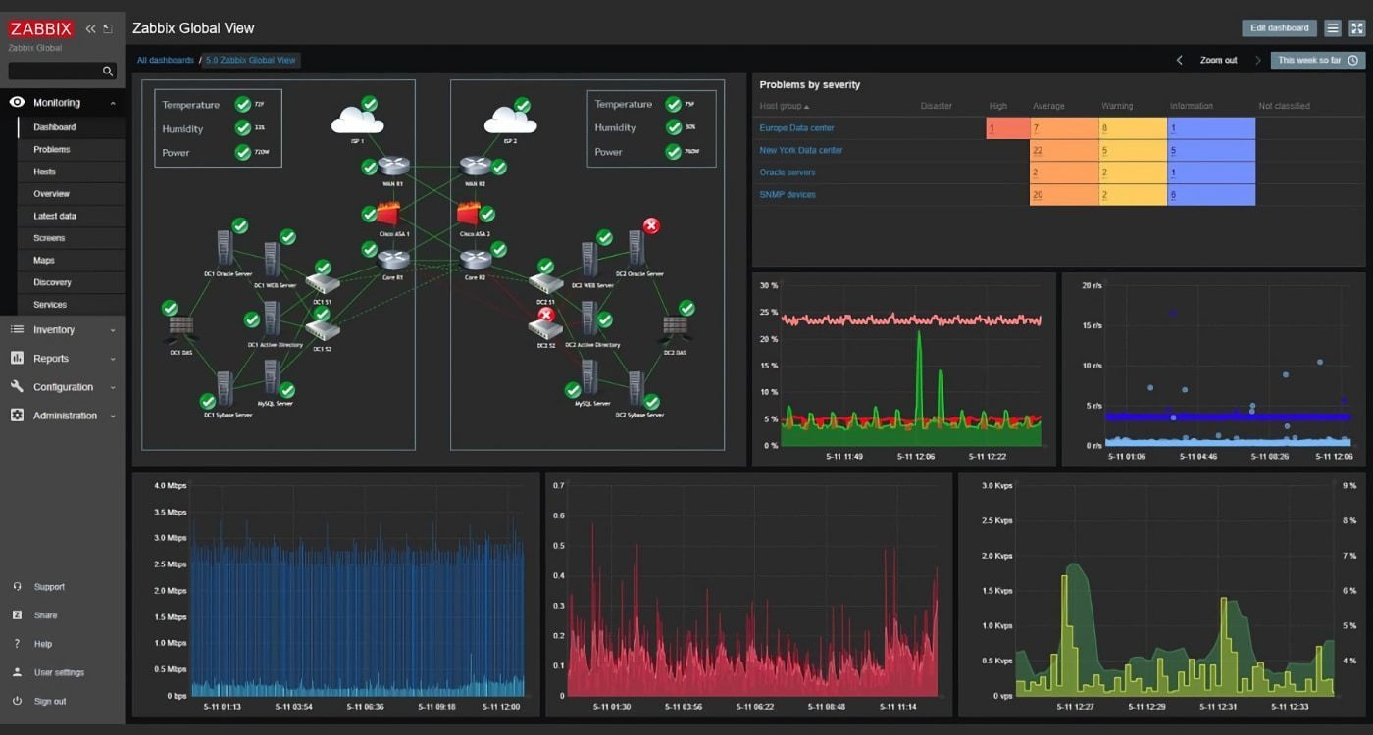Viewport: 1373px width, 735px height.
Task: Open the Inventory section icon
Action: [x=16, y=330]
